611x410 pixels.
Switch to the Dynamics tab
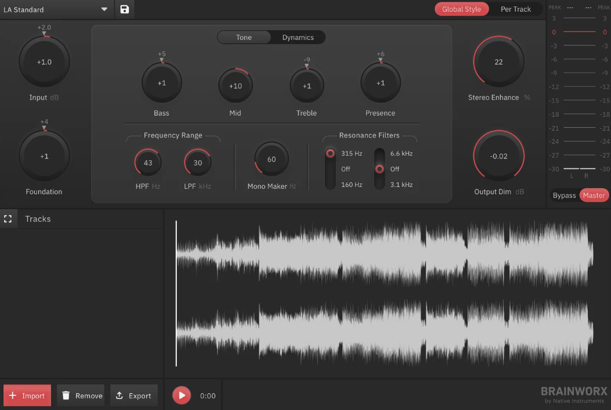tap(298, 37)
